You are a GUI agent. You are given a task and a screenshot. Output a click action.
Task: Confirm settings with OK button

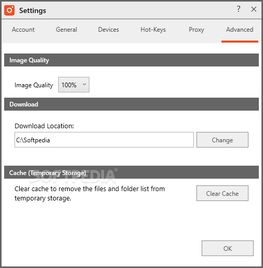[228, 248]
